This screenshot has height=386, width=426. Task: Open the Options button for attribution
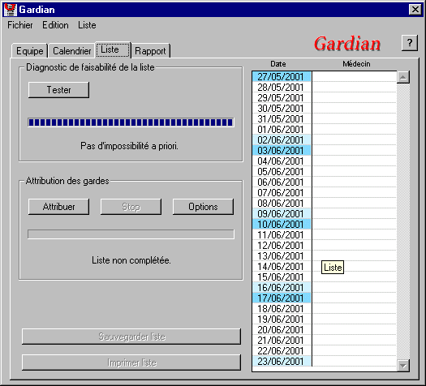click(203, 207)
